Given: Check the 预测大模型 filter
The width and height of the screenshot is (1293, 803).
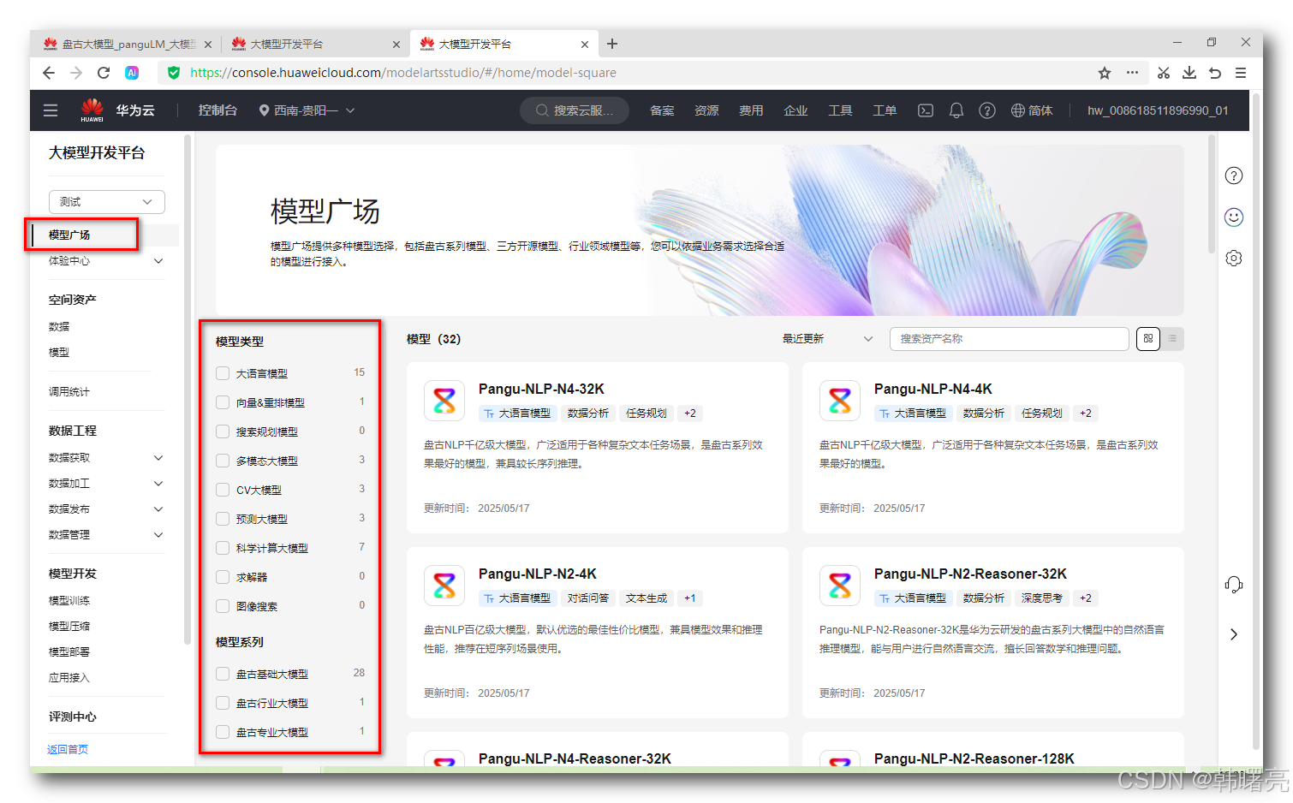Looking at the screenshot, I should (x=223, y=519).
